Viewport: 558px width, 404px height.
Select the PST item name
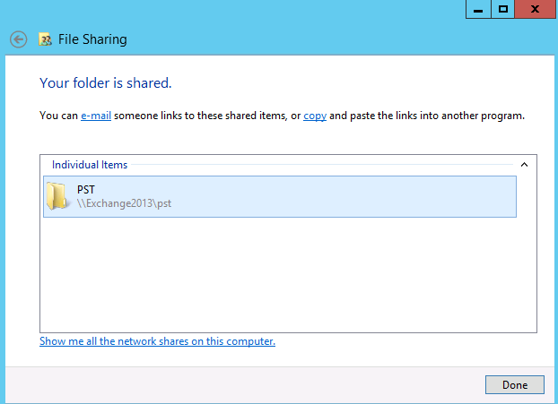pyautogui.click(x=86, y=189)
